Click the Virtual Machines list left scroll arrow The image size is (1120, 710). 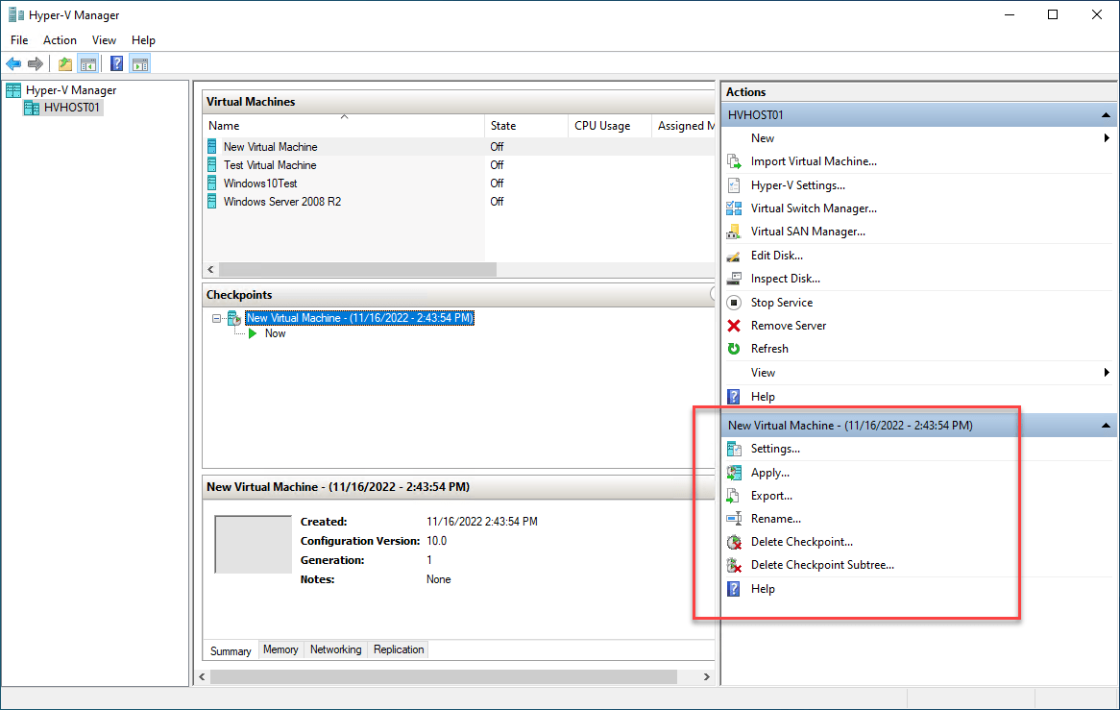click(x=210, y=269)
